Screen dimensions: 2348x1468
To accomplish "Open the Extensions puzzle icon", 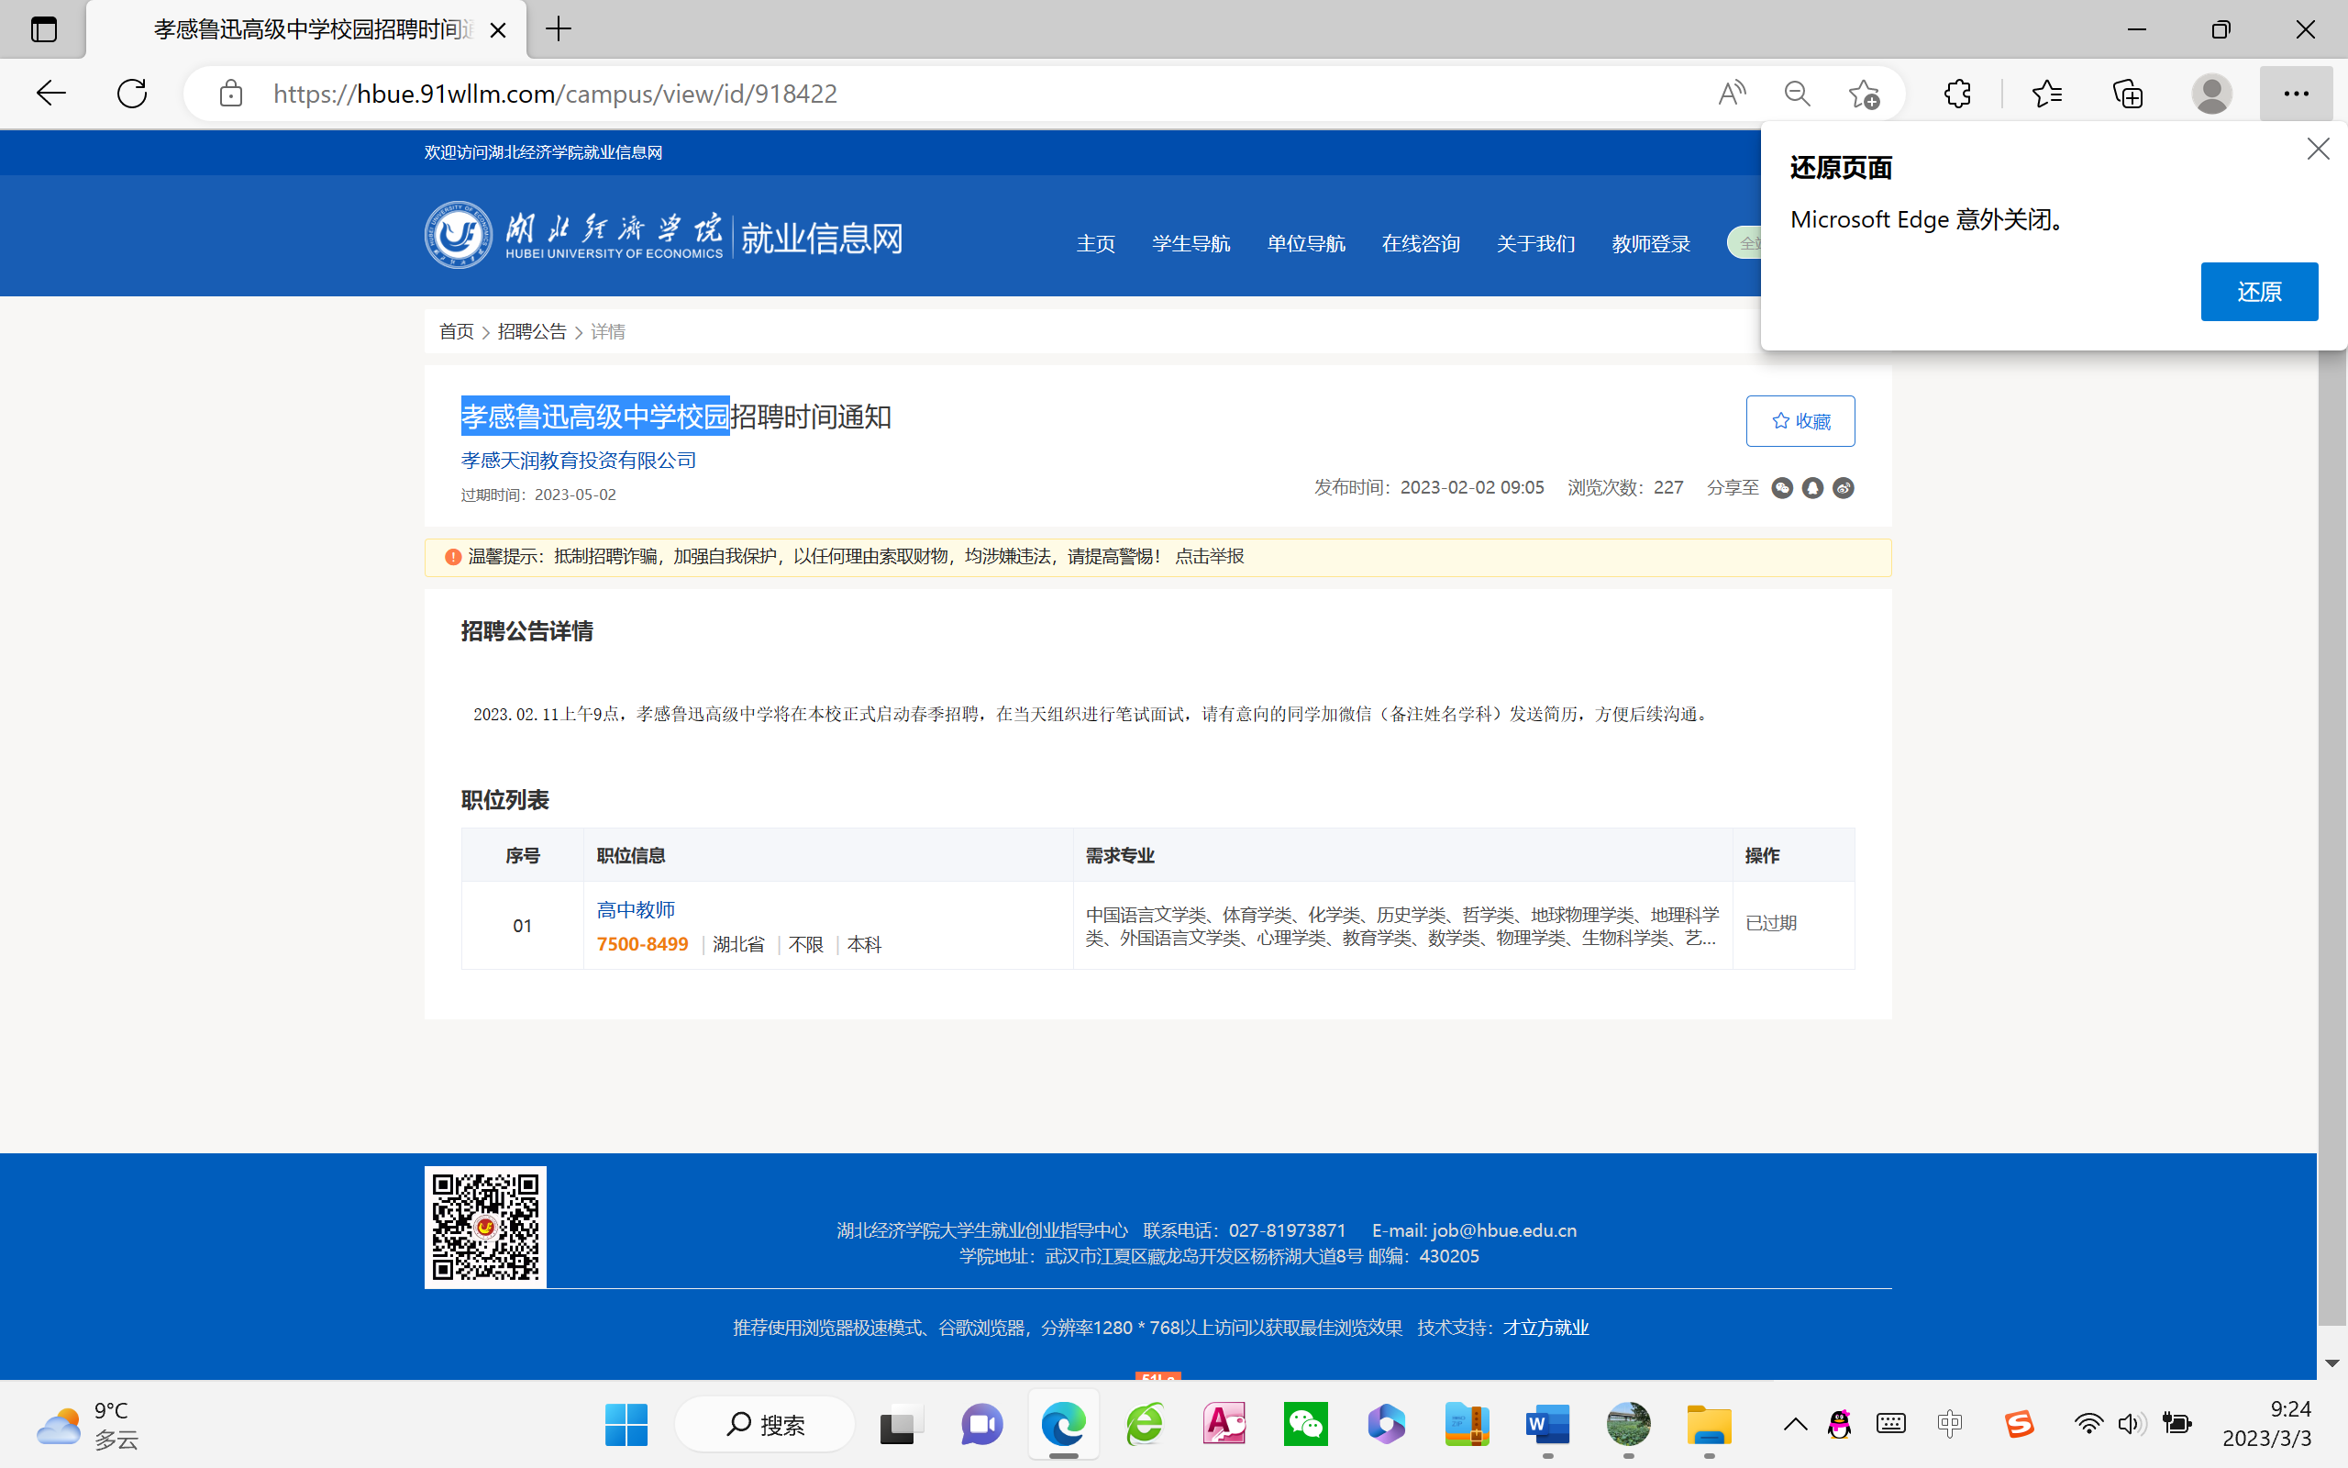I will [x=1957, y=94].
